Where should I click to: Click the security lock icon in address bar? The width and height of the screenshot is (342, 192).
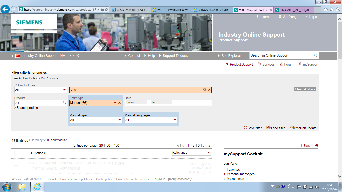[x=102, y=10]
